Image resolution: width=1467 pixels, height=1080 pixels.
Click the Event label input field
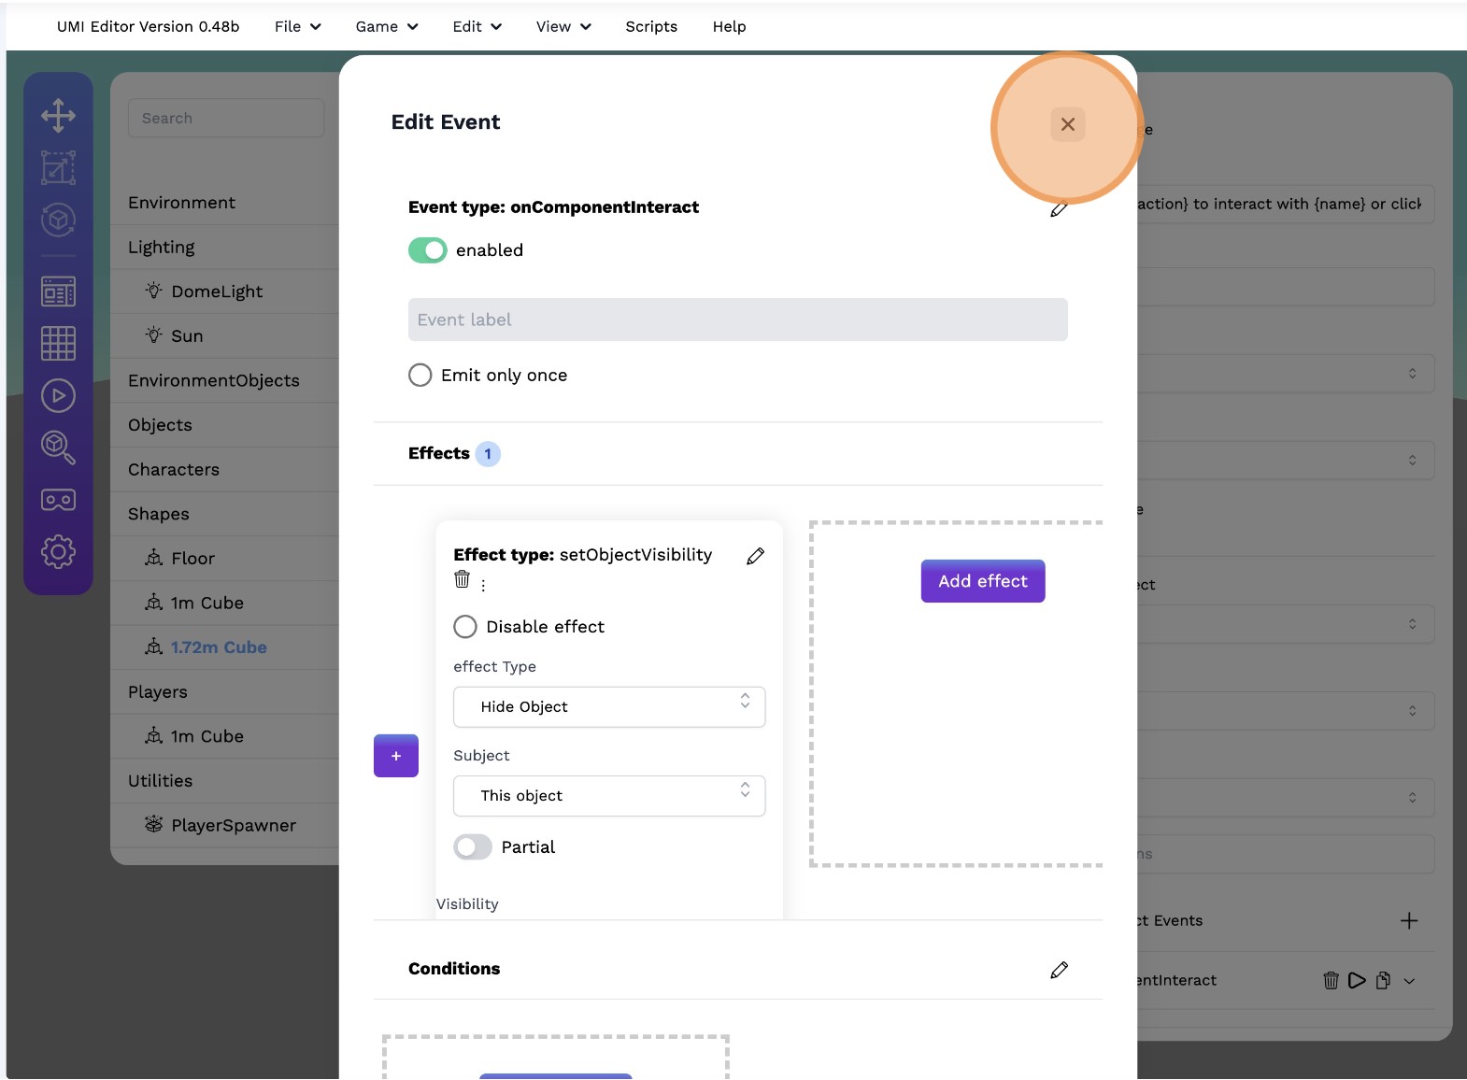point(737,320)
